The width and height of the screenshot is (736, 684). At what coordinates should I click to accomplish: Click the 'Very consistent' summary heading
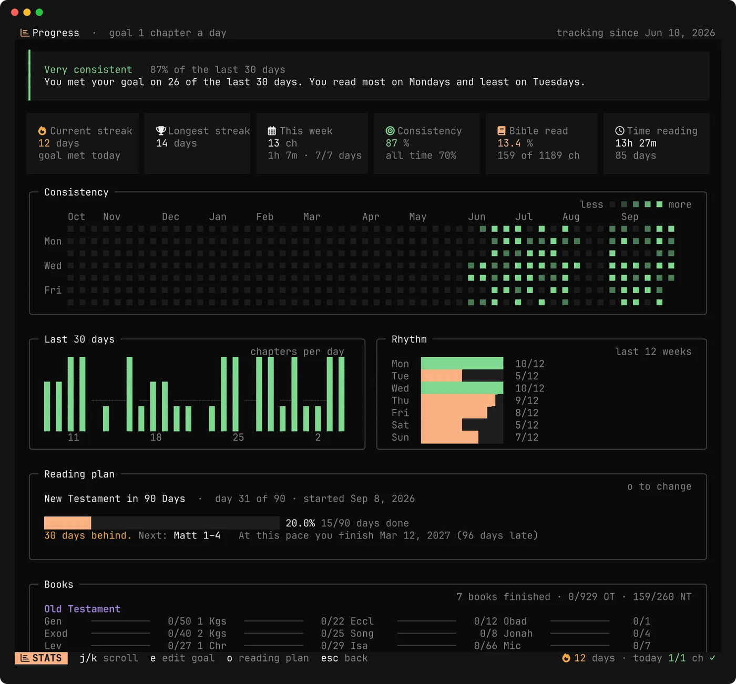(88, 69)
